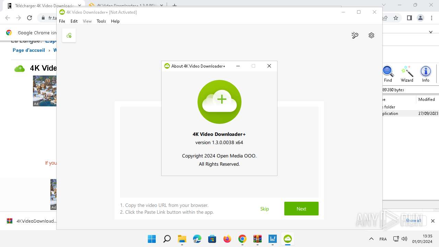Click Show all downloads
Image resolution: width=439 pixels, height=247 pixels.
(x=413, y=221)
